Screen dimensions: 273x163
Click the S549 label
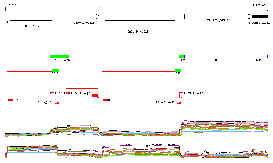(182, 60)
